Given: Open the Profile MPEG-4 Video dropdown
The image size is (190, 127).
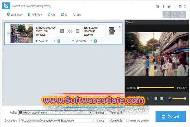Looking at the screenshot, I should [55, 113].
